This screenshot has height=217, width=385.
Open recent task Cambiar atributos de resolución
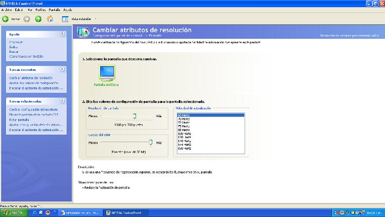point(31,78)
